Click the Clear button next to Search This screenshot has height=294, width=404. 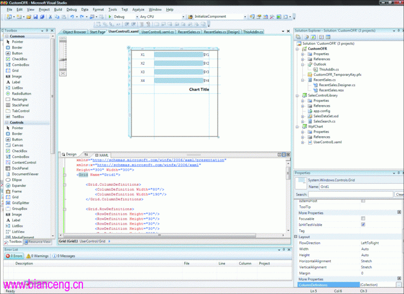coord(399,194)
